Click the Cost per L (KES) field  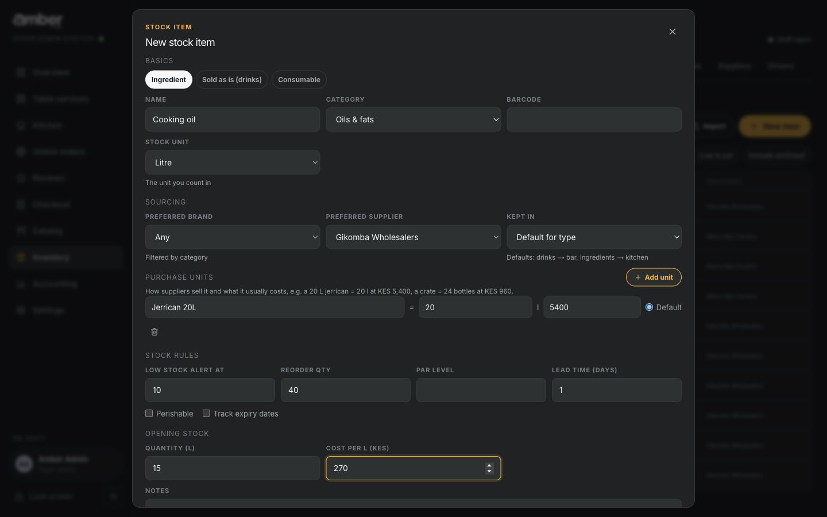pyautogui.click(x=413, y=468)
